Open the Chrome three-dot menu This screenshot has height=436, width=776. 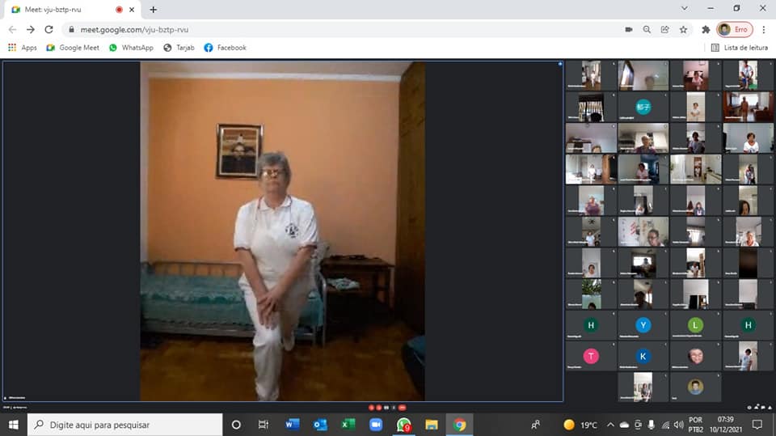[764, 29]
